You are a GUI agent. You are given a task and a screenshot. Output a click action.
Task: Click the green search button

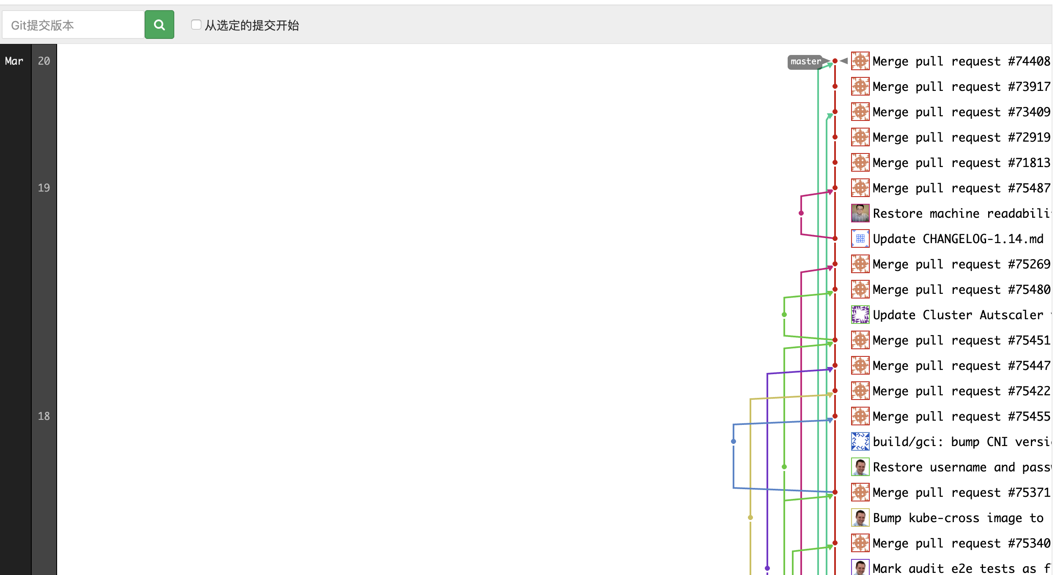[x=159, y=25]
